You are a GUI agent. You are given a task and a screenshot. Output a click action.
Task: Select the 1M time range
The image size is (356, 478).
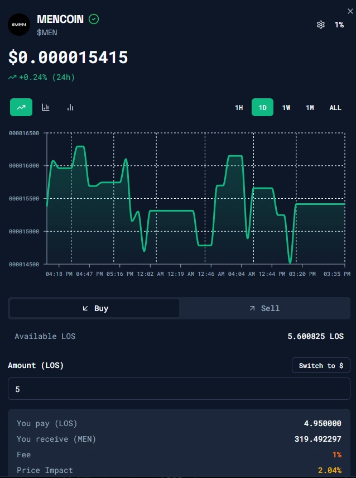point(310,108)
